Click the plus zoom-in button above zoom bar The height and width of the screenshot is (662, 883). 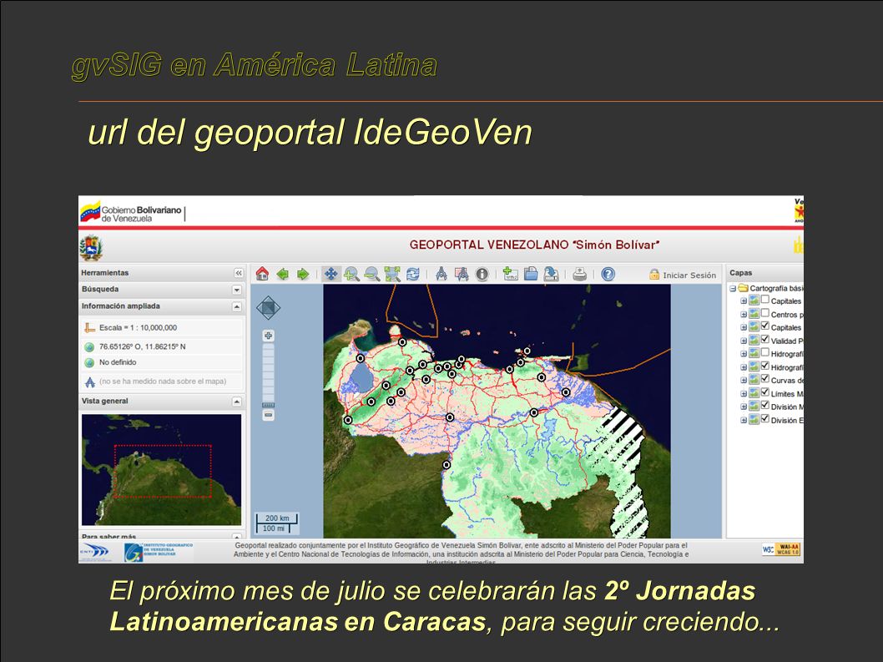click(x=269, y=336)
